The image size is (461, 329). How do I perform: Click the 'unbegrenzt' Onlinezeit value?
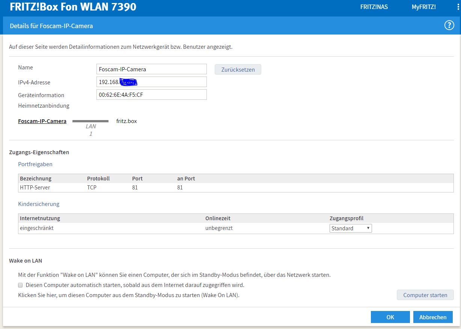click(x=219, y=228)
